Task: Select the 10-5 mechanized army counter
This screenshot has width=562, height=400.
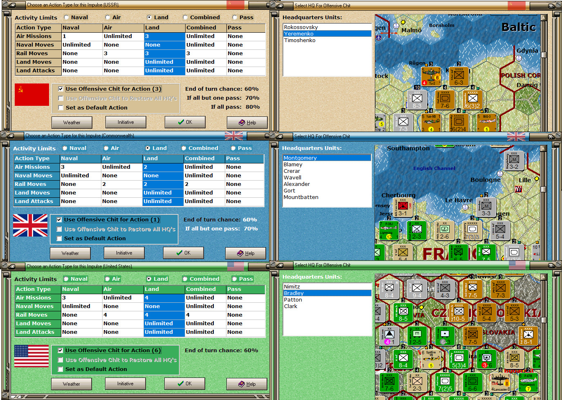Action: tap(459, 313)
